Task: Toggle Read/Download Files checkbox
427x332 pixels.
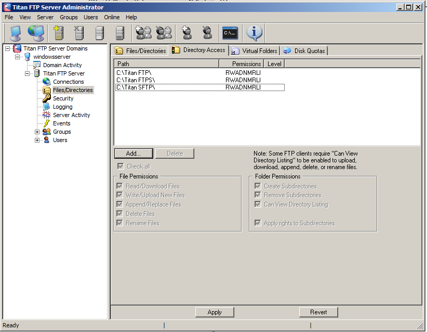Action: tap(119, 186)
